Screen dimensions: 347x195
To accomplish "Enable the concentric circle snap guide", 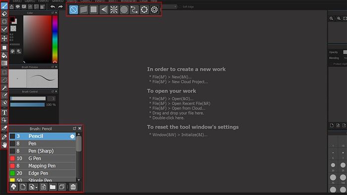I will tap(124, 9).
